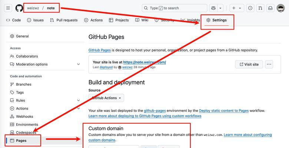
Task: Click the Webhooks icon
Action: 12,117
